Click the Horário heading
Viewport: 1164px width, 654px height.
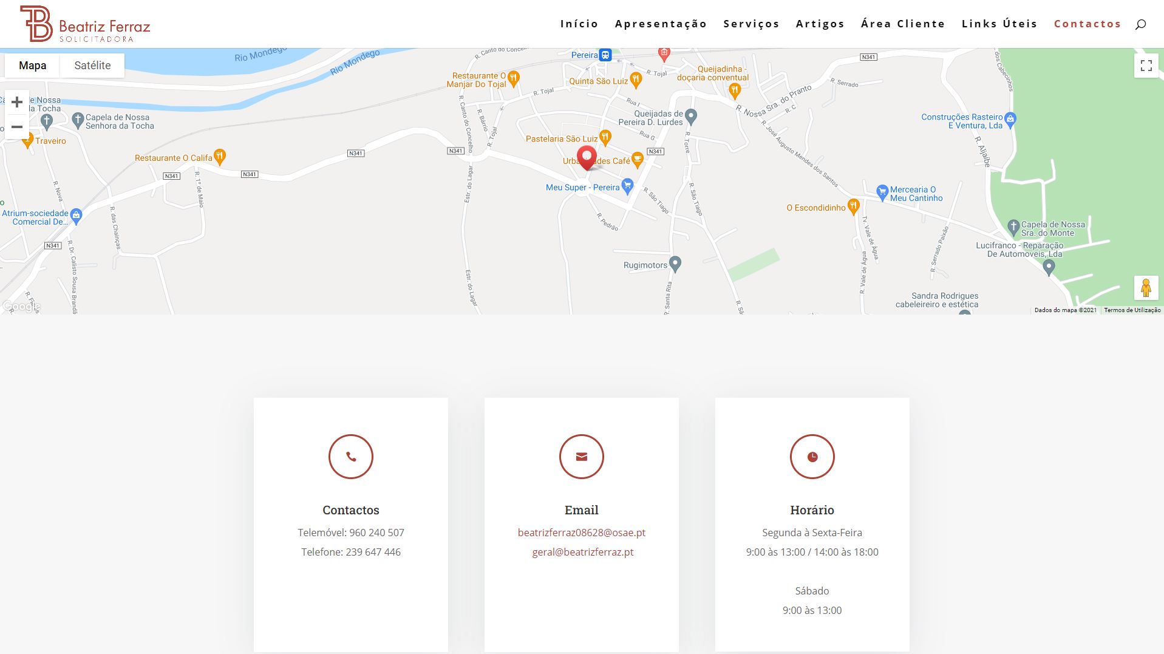pyautogui.click(x=812, y=510)
